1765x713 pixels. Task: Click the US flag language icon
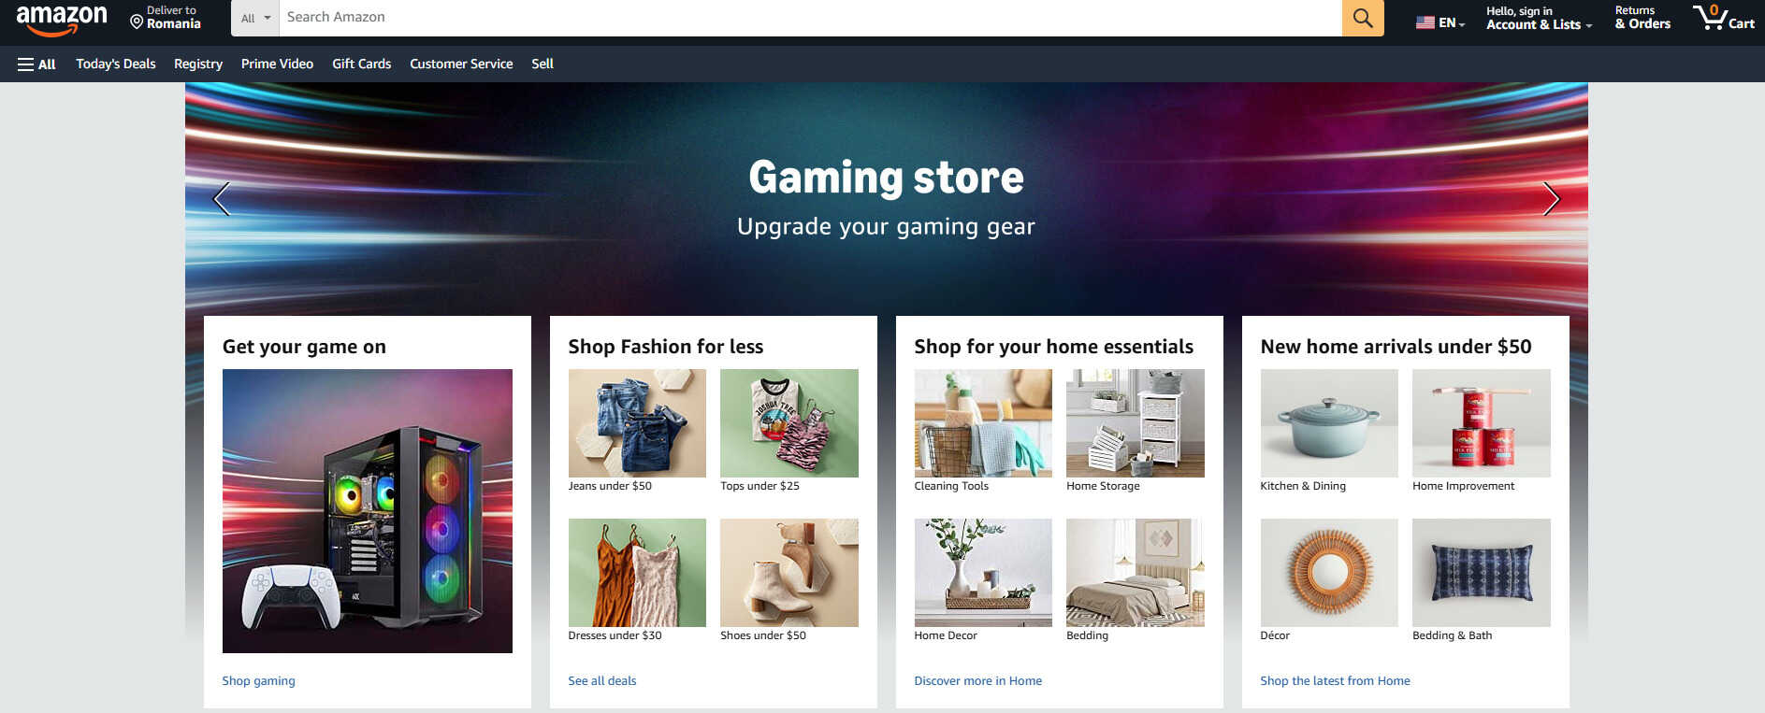1425,22
